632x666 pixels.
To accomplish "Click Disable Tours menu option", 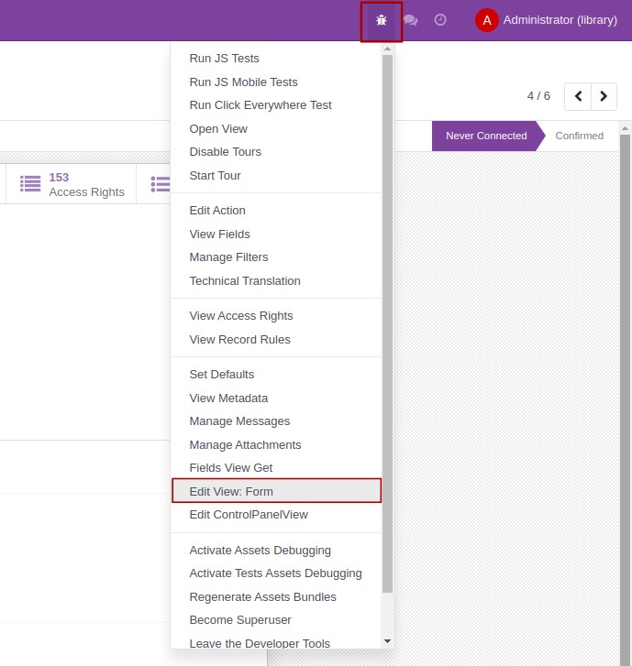I will [x=225, y=152].
